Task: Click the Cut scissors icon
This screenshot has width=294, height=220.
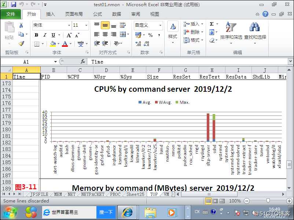Action: (x=21, y=25)
